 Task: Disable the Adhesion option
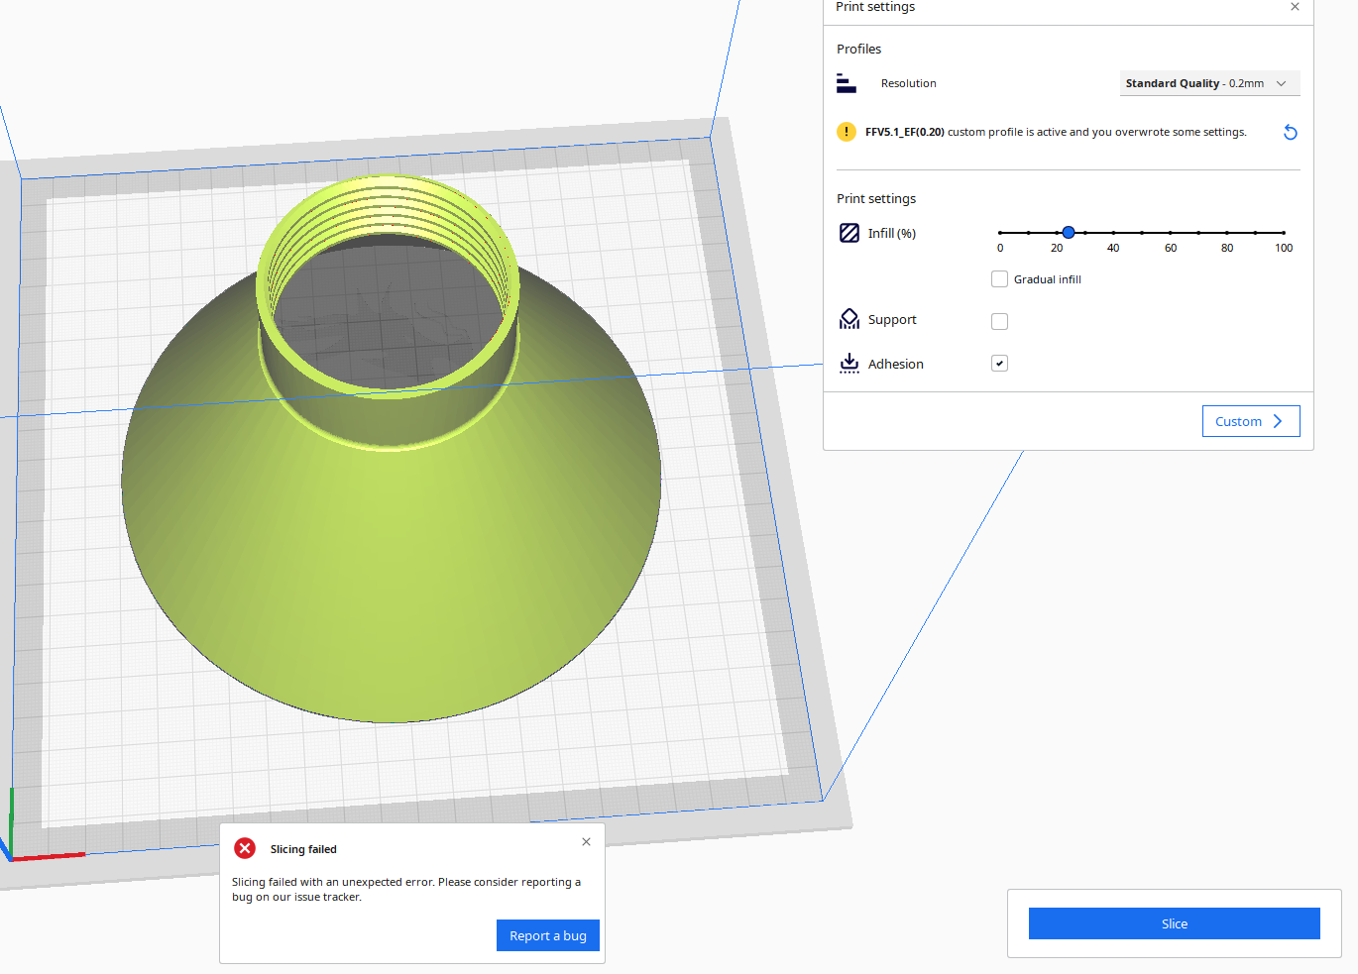coord(999,363)
